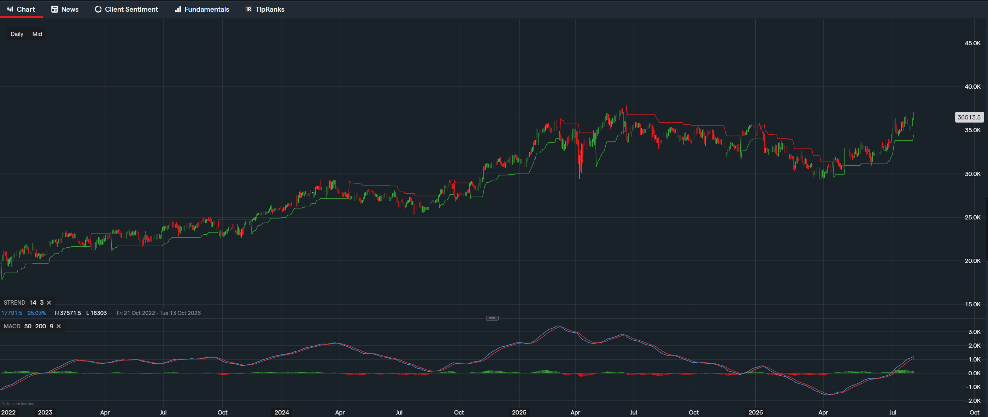Remove the STREND indicator with its X
The image size is (988, 417).
[x=49, y=303]
